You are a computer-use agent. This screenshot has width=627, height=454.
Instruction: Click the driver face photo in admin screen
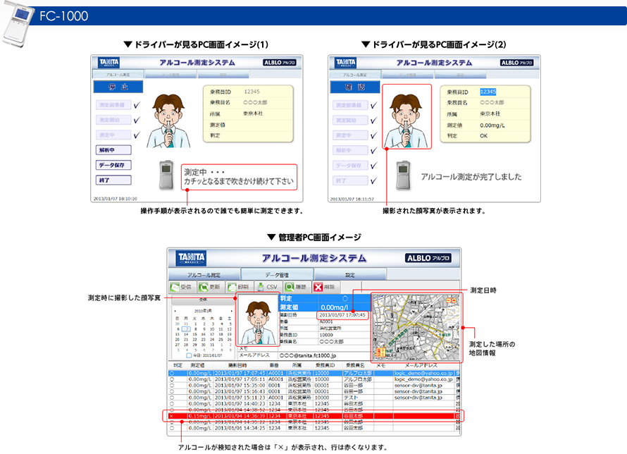[x=258, y=319]
